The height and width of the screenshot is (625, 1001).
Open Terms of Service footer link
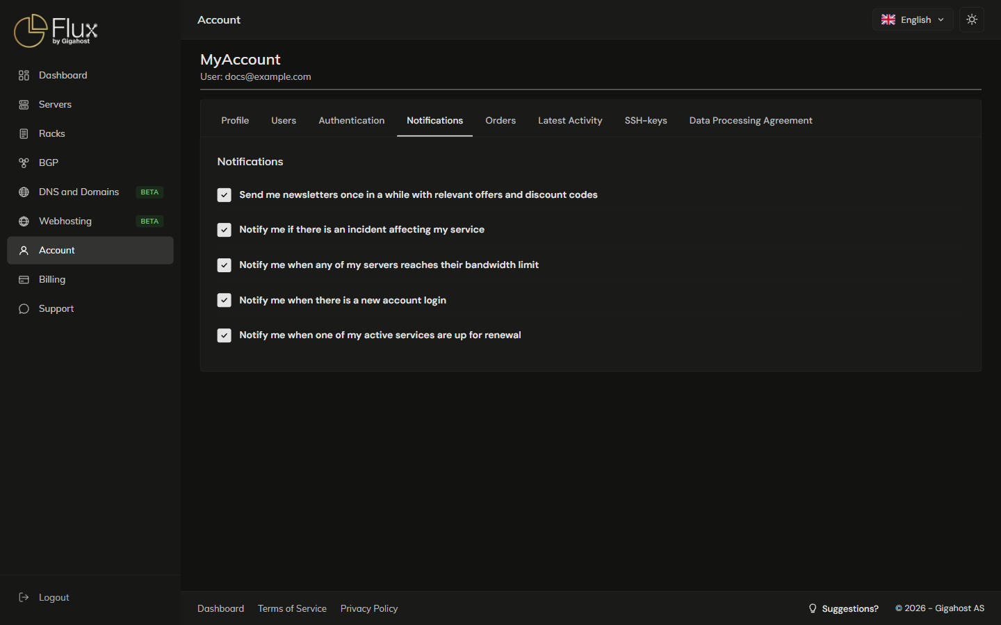tap(292, 608)
